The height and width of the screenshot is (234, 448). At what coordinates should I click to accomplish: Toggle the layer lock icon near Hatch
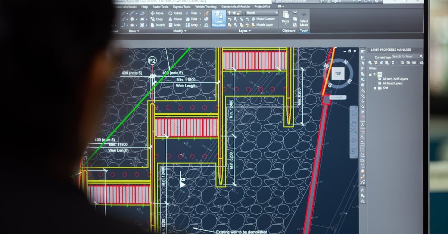239,13
